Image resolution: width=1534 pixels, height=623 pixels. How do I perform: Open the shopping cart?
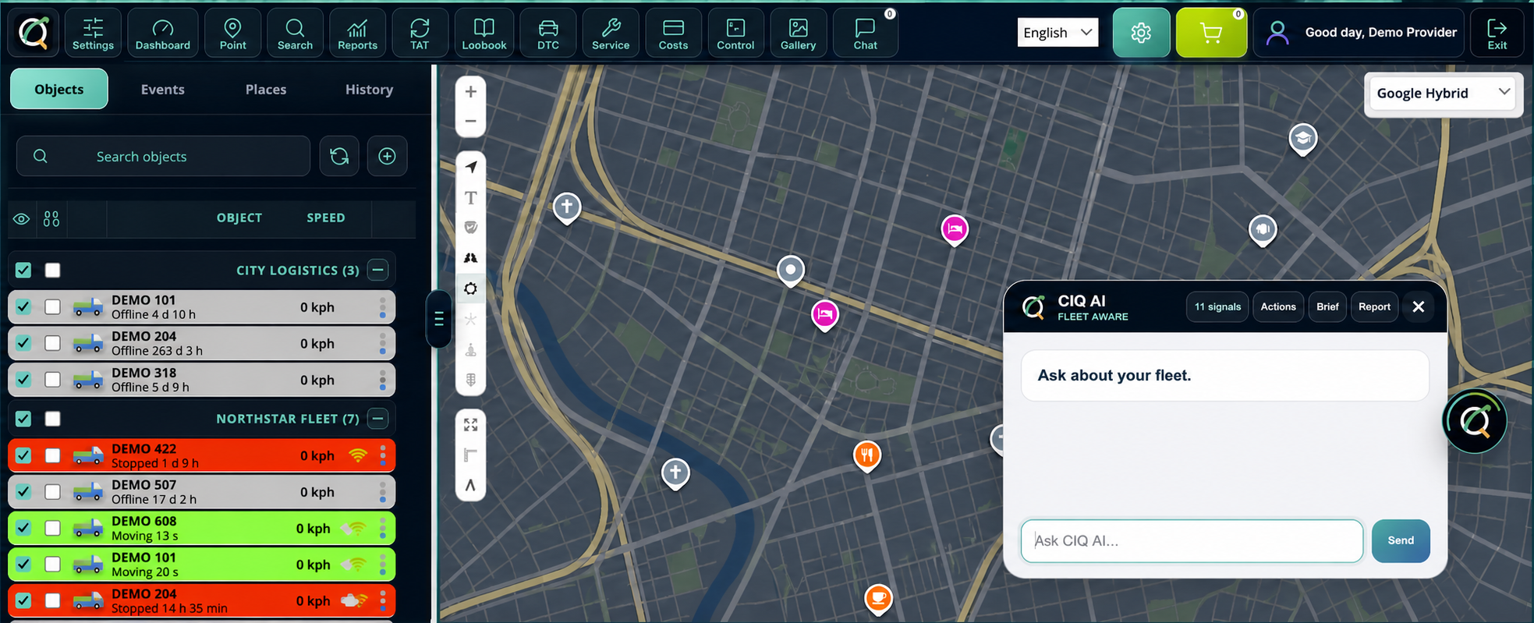pos(1211,33)
